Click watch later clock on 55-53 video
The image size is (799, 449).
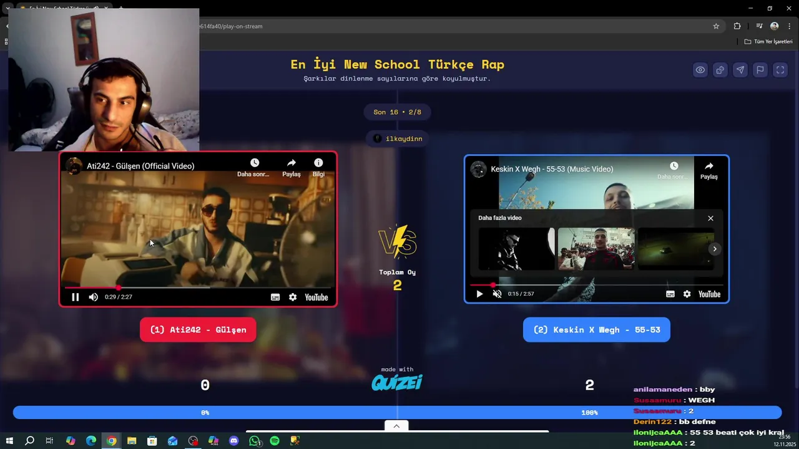674,171
